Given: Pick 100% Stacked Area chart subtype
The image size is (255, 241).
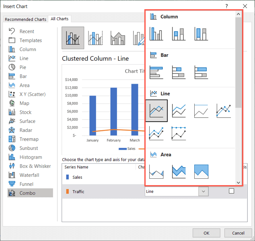Looking at the screenshot, I should click(201, 172).
